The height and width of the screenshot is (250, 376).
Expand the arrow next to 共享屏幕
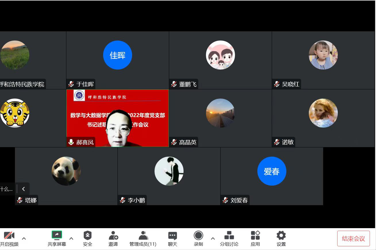pyautogui.click(x=71, y=238)
